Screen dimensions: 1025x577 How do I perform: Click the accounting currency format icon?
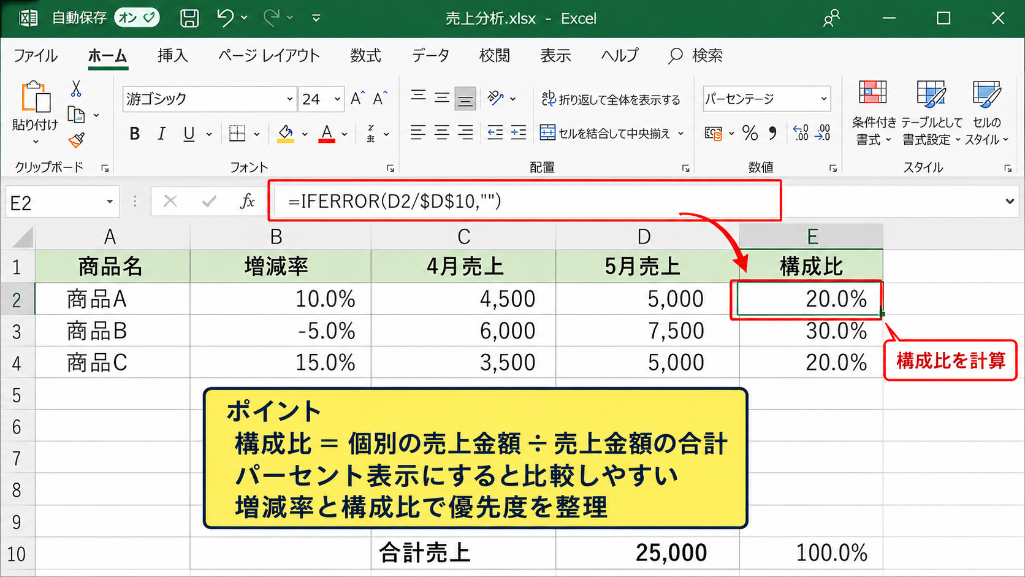click(713, 133)
